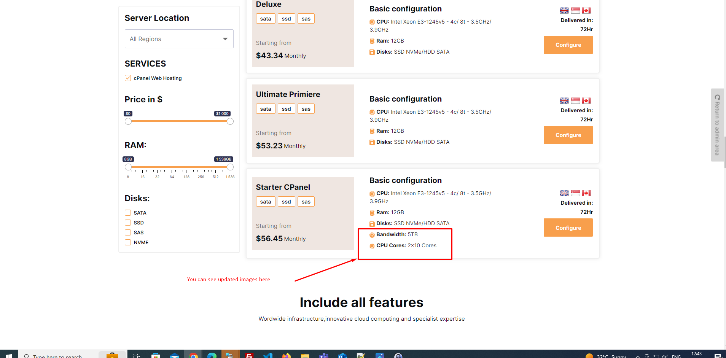Click the Disks icon in Starter CPanel configuration

372,224
